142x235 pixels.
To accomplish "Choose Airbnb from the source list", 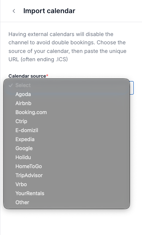I will click(67, 103).
